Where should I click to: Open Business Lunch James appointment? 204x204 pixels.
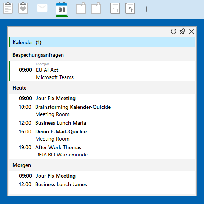(x=102, y=184)
